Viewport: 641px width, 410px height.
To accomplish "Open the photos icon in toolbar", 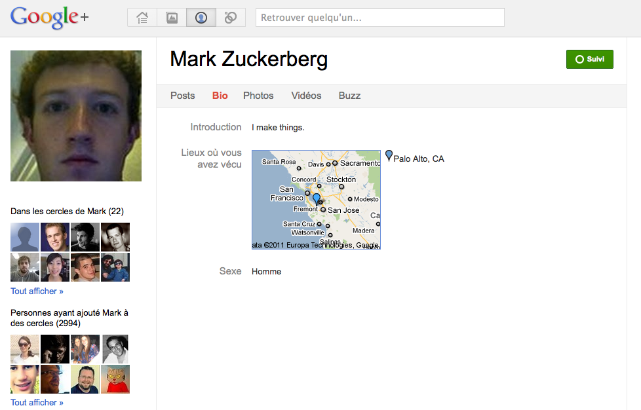I will pyautogui.click(x=172, y=18).
